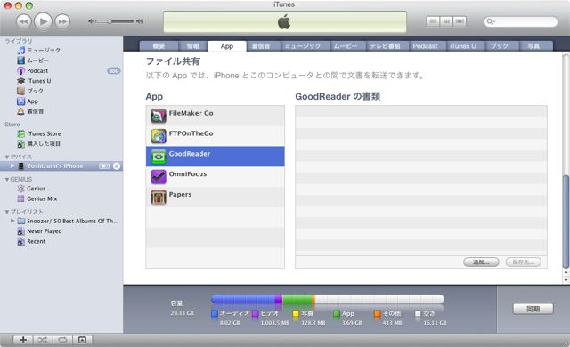Open 購入した項目 in sidebar
The image size is (570, 347).
pyautogui.click(x=44, y=144)
